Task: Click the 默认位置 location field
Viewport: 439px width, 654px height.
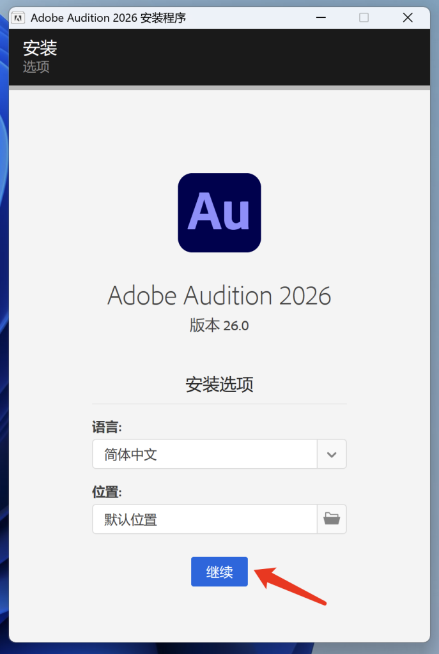Action: coord(204,519)
